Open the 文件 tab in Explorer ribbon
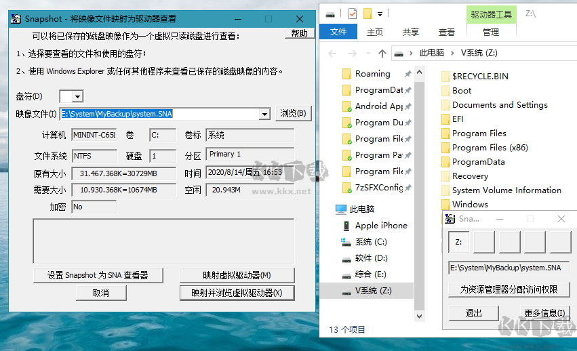Viewport: 577px width, 351px height. 338,32
